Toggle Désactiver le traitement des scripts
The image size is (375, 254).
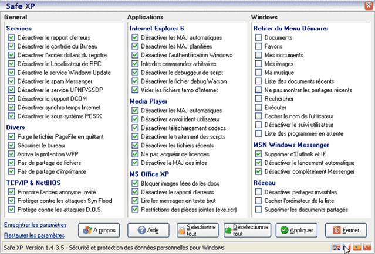135,136
